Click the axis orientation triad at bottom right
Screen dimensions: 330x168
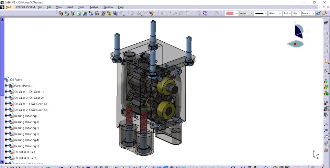pyautogui.click(x=316, y=155)
